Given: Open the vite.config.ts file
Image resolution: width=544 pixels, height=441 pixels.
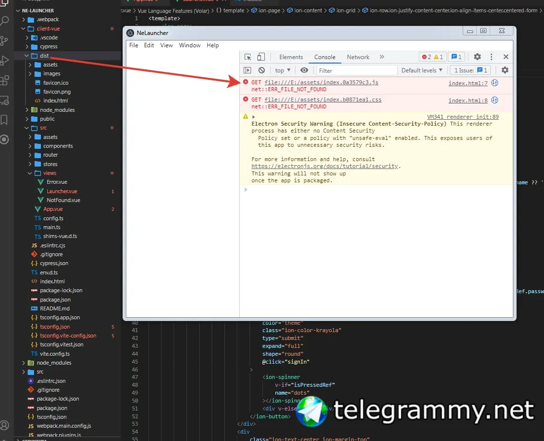Looking at the screenshot, I should tap(54, 354).
